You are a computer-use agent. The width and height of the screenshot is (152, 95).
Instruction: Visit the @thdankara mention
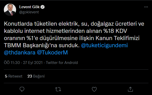tap(20, 53)
